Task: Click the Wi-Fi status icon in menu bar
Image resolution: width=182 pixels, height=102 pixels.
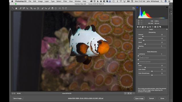Action: point(121,1)
